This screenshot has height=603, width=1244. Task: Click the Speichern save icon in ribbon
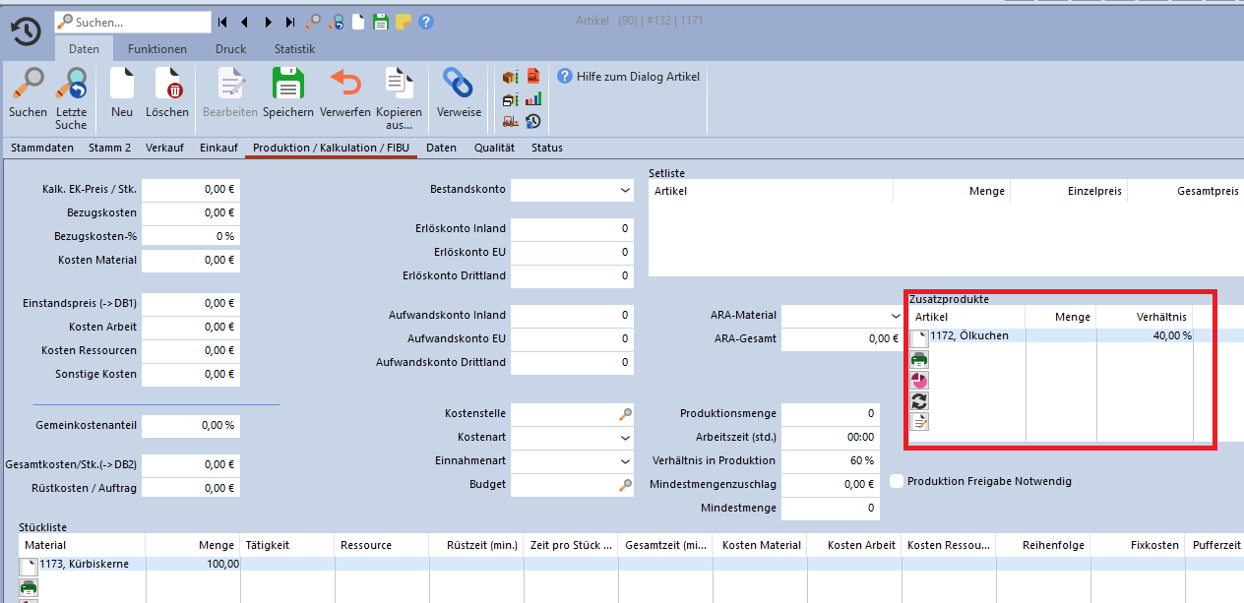pyautogui.click(x=287, y=86)
